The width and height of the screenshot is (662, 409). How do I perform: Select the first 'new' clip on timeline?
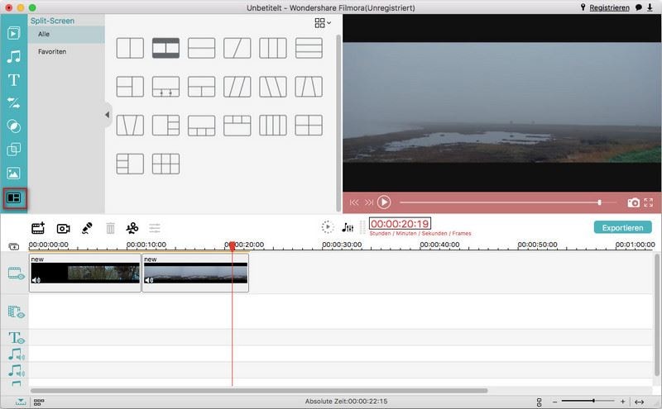[x=85, y=273]
